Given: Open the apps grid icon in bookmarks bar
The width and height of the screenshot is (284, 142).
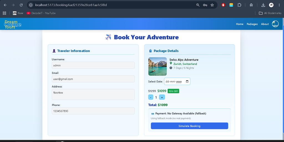Looking at the screenshot, I should pyautogui.click(x=4, y=13).
